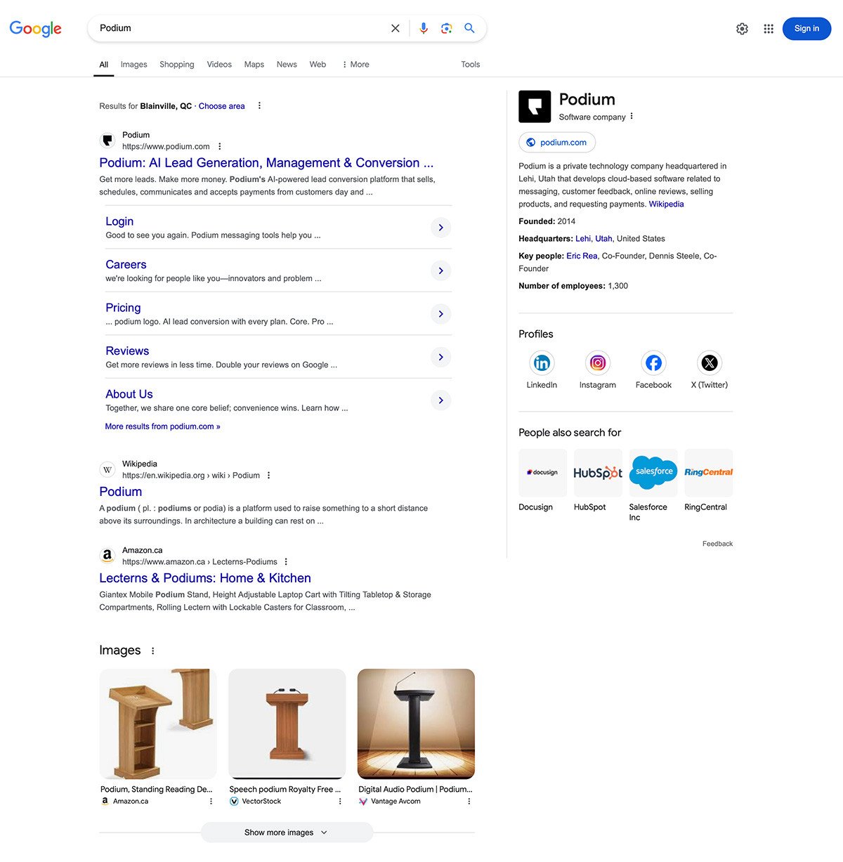Open Podium's Instagram profile

pos(597,363)
